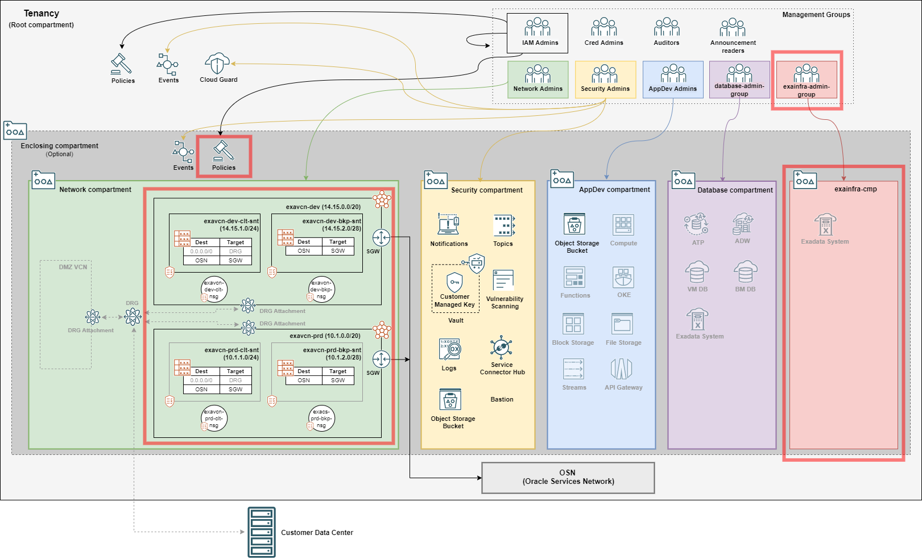Screen dimensions: 922x560
Task: Select the Compute icon
Action: point(623,225)
